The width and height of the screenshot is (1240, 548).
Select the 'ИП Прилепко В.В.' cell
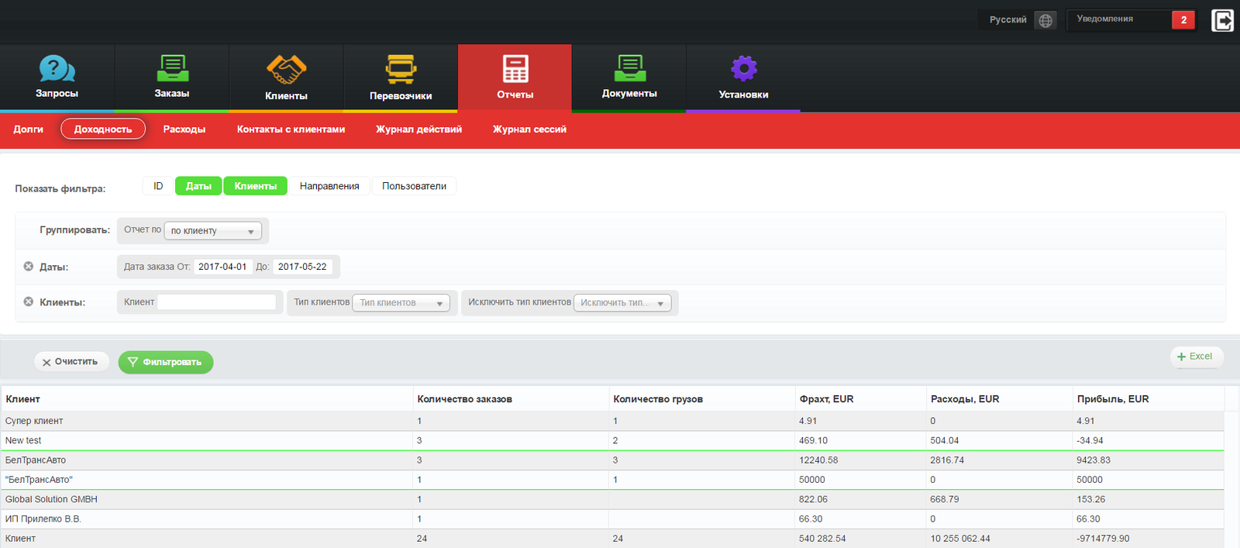tap(43, 519)
